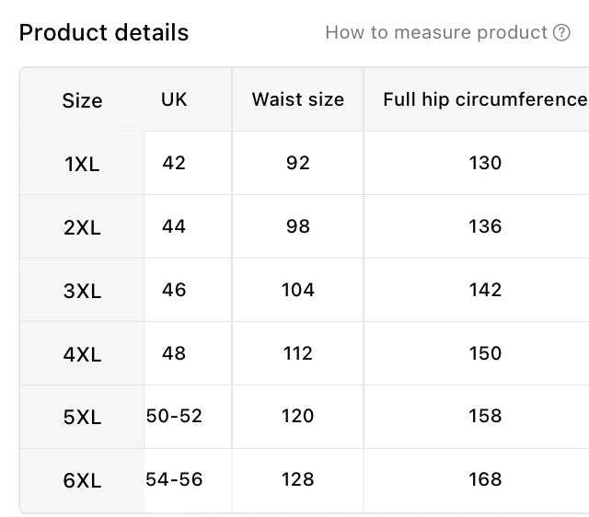This screenshot has height=517, width=589.
Task: Open the How to measure product link
Action: [447, 32]
